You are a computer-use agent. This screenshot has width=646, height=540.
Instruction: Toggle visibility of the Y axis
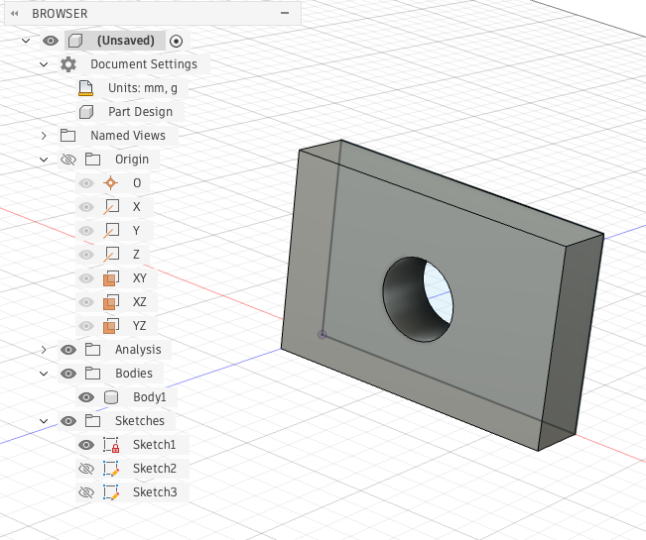click(x=86, y=231)
